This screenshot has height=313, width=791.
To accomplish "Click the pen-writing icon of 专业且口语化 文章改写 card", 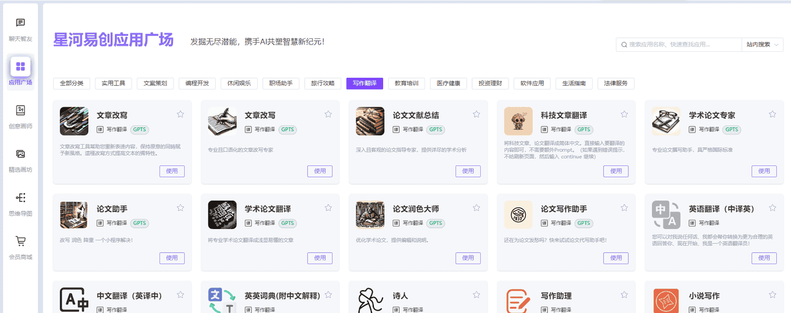I will click(222, 121).
